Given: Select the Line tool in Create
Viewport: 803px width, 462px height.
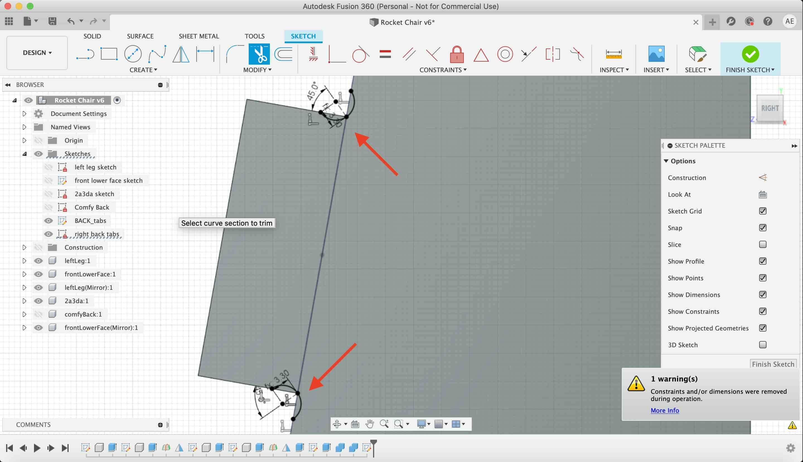Looking at the screenshot, I should (85, 54).
